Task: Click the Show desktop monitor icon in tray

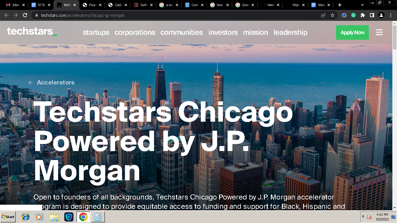Action: click(x=393, y=217)
